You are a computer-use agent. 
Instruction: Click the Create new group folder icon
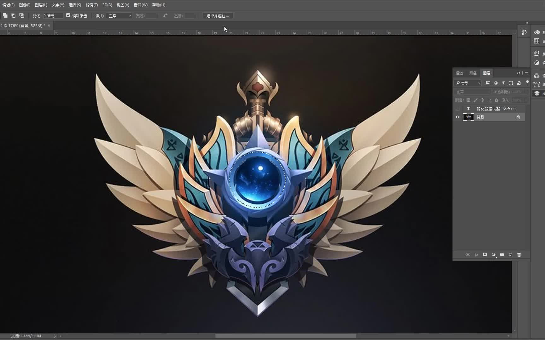tap(502, 255)
